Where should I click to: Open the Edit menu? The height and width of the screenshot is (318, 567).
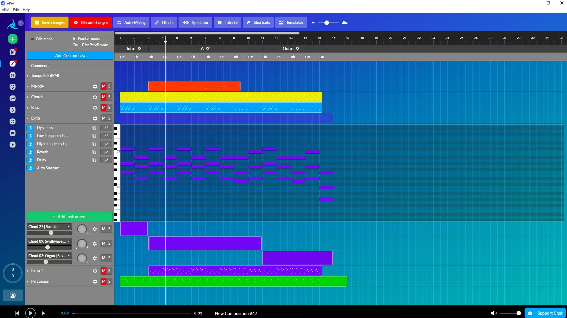coord(16,10)
